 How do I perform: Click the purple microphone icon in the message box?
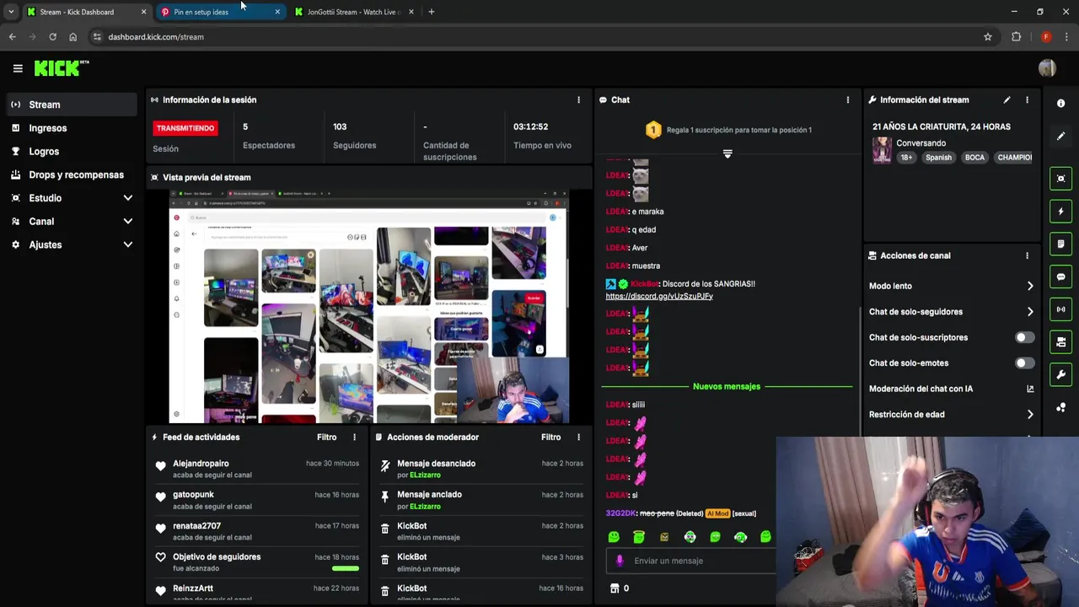click(620, 561)
